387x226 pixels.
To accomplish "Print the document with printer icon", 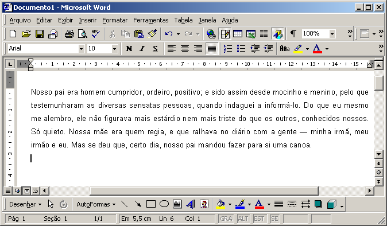I will pos(69,33).
